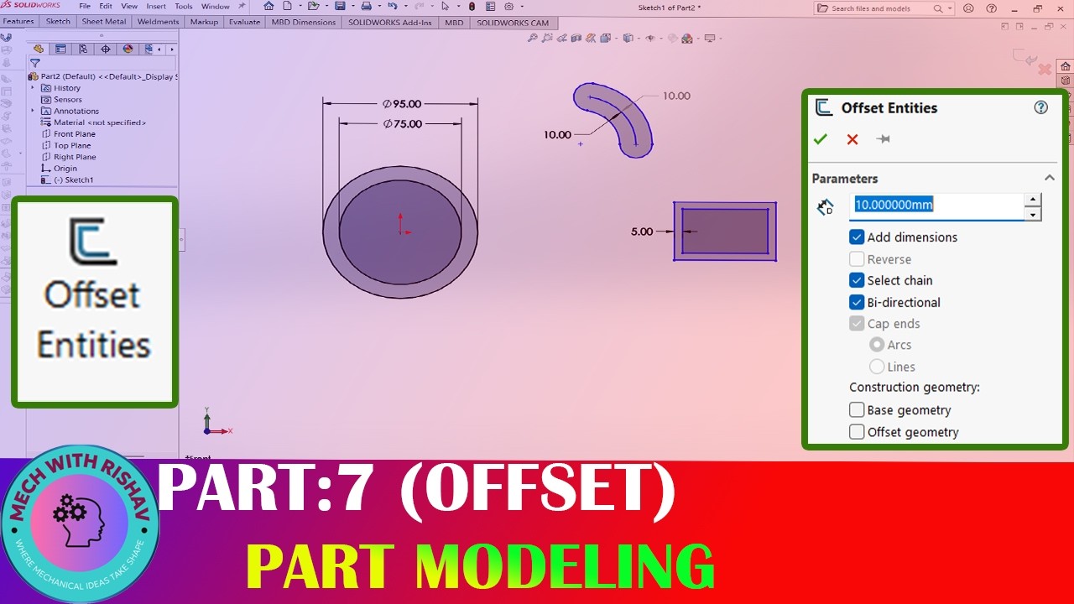This screenshot has height=604, width=1074.
Task: Click the New document icon
Action: (x=287, y=6)
